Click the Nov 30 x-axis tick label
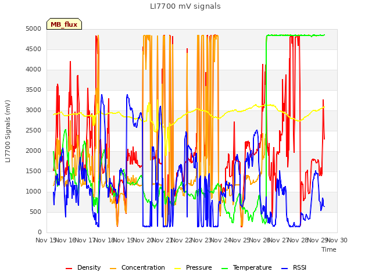Viewport: 372px width, 279px height. (337, 240)
